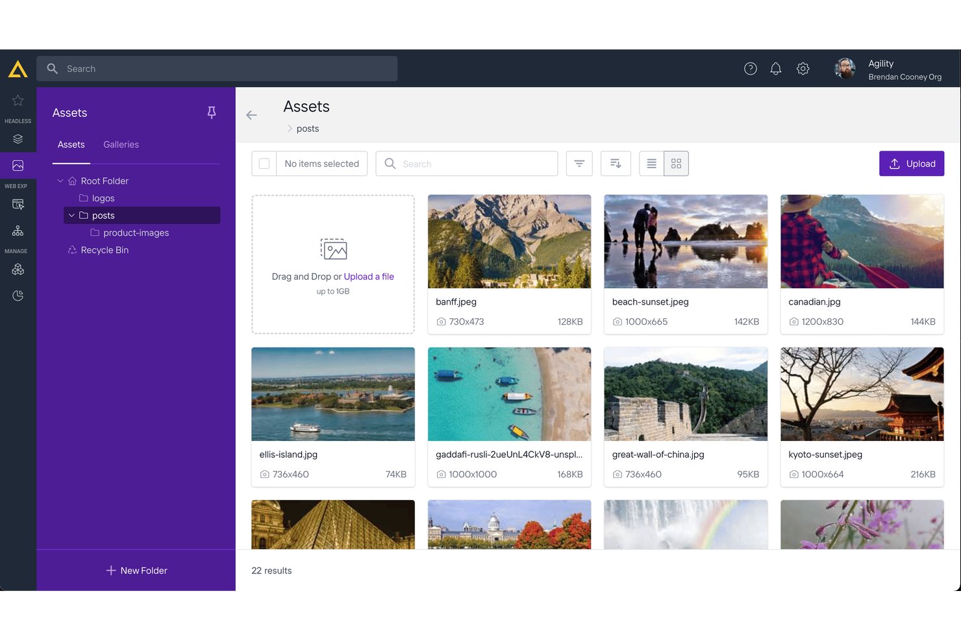
Task: Open the analytics pie chart icon
Action: 18,295
